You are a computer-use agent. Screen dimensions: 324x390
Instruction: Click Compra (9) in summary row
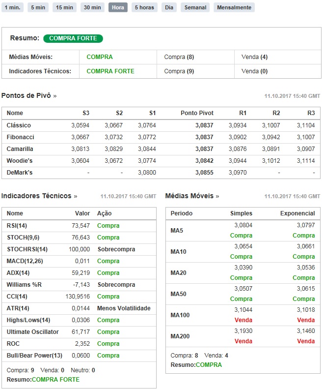(179, 71)
